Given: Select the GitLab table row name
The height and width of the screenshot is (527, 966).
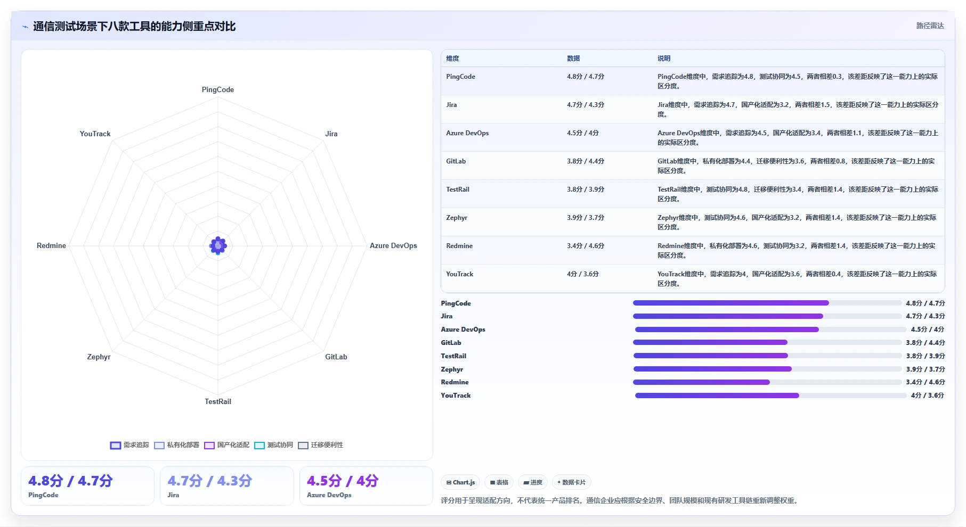Looking at the screenshot, I should [456, 161].
